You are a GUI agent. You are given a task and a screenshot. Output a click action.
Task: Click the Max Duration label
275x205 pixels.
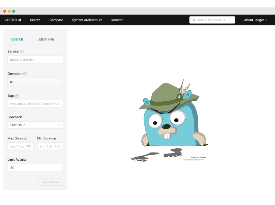tap(18, 138)
